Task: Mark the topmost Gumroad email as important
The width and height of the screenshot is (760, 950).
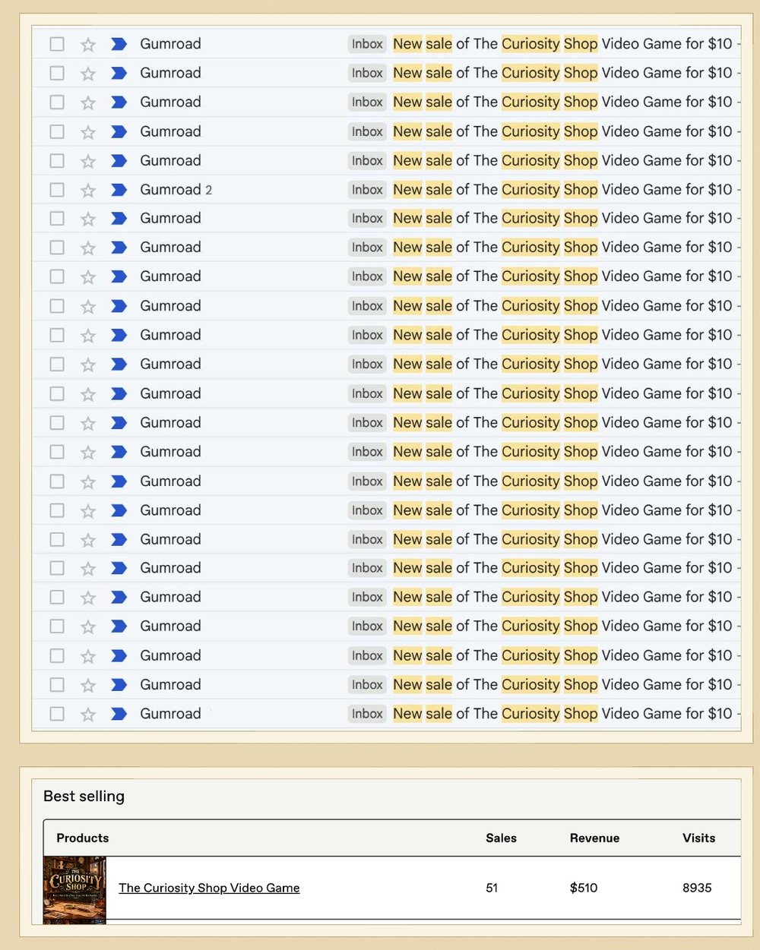Action: pyautogui.click(x=119, y=44)
